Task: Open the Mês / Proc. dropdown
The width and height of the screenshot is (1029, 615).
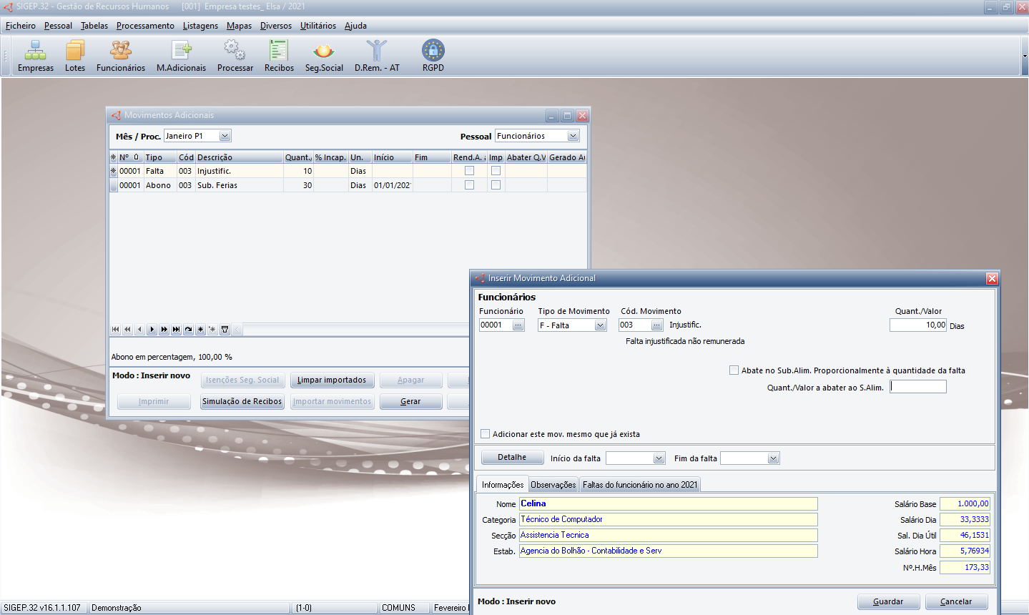Action: tap(225, 136)
